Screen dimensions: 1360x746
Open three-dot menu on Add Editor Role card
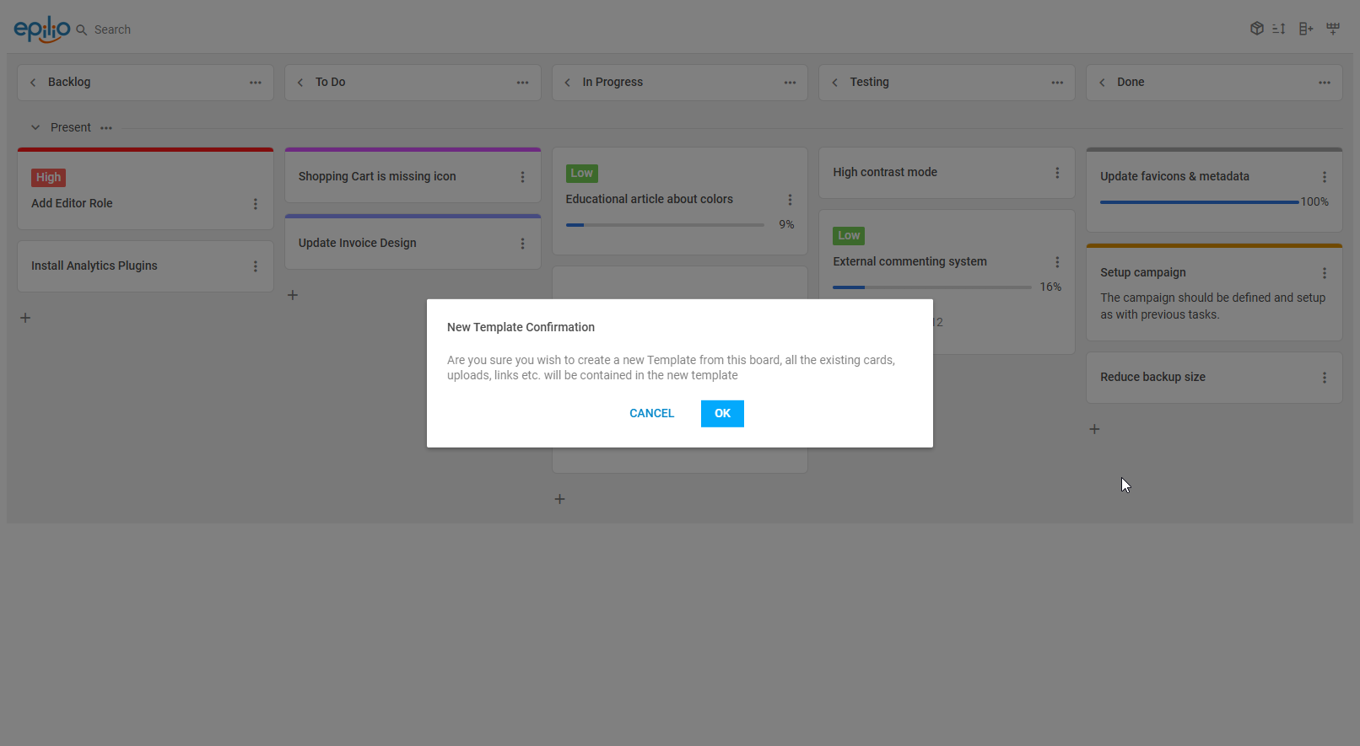tap(256, 204)
